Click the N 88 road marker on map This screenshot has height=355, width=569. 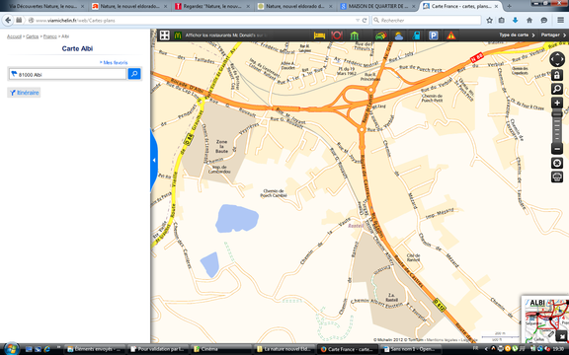tap(476, 57)
